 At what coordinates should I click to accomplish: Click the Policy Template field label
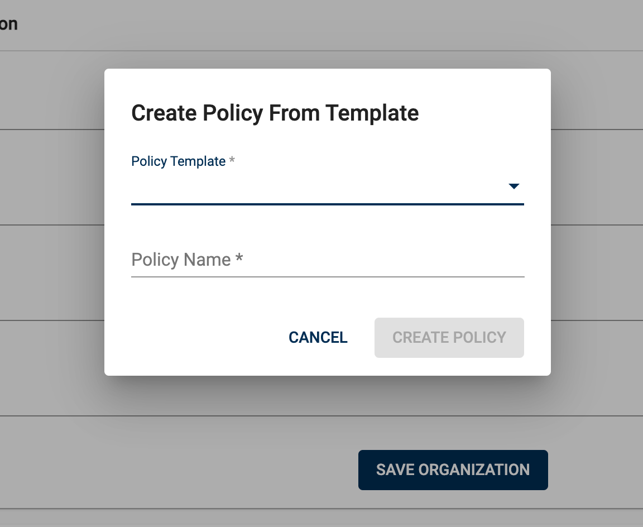coord(178,161)
